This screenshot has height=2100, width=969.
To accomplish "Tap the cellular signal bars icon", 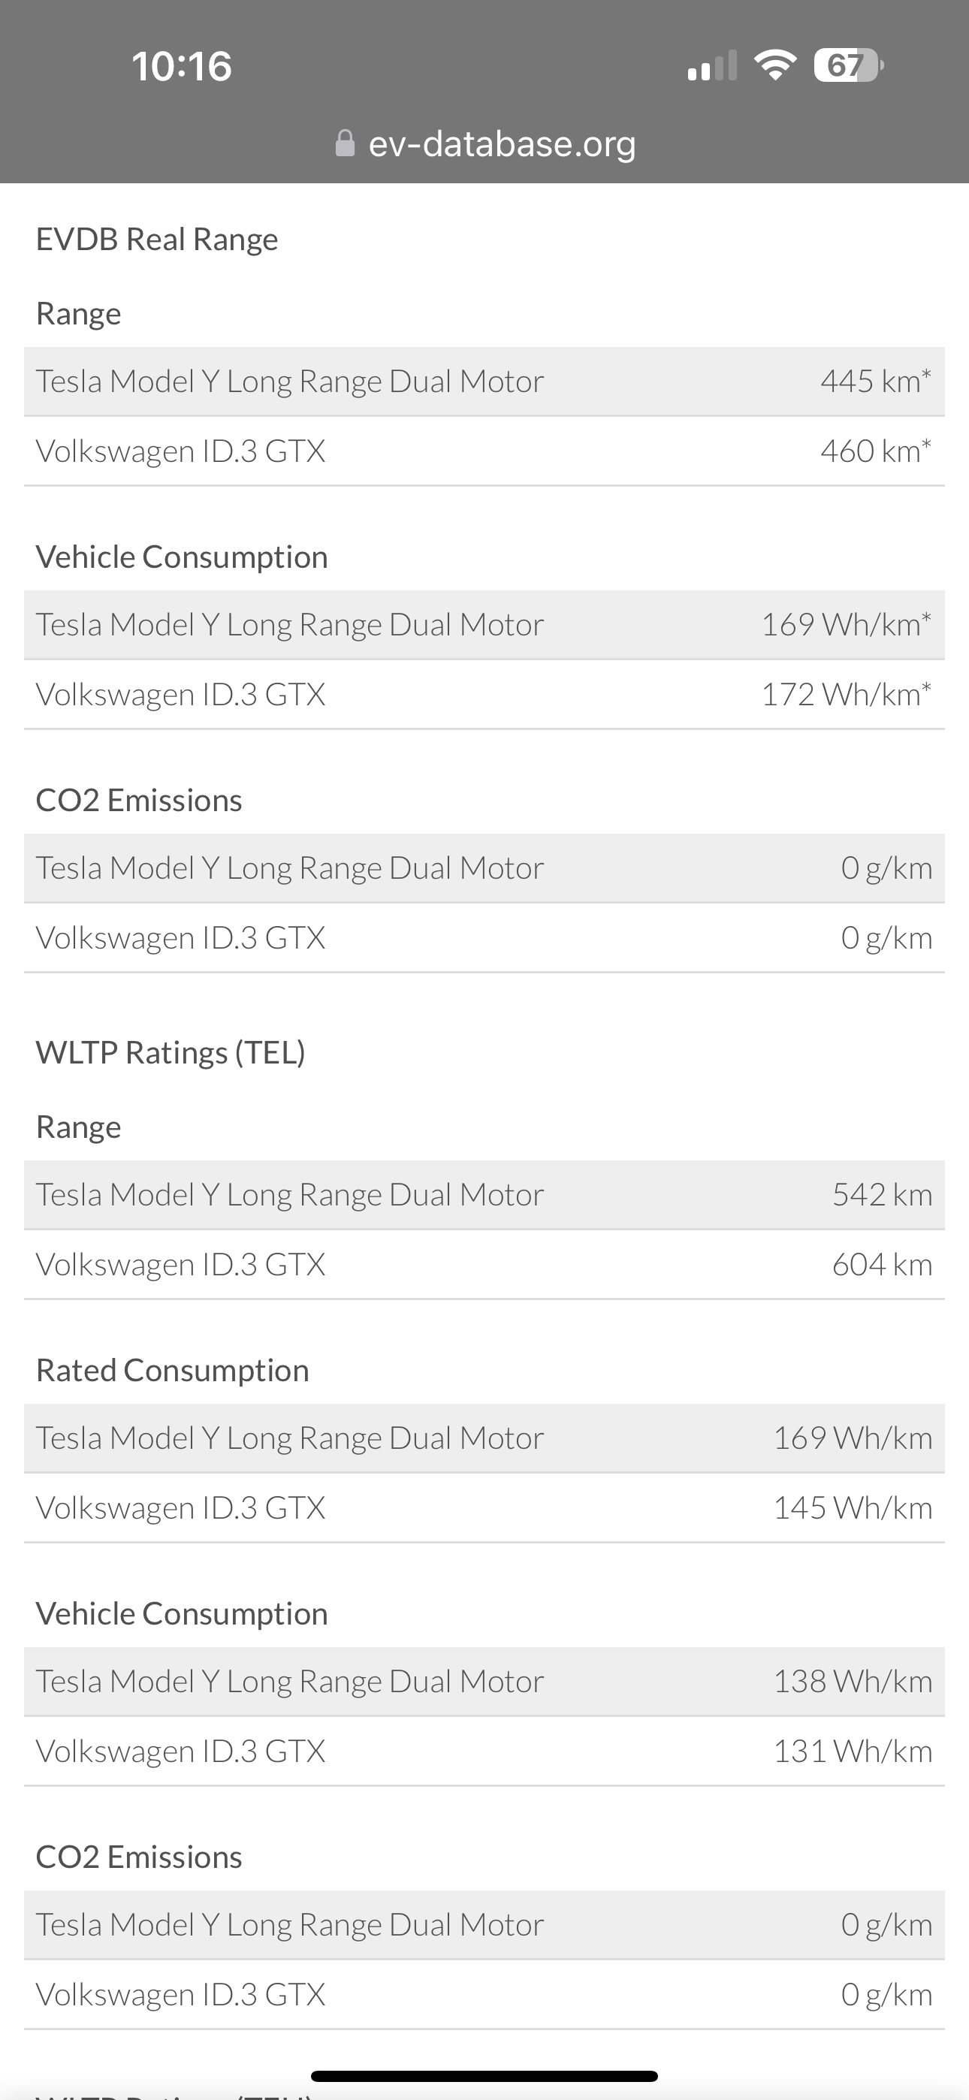I will pos(711,66).
